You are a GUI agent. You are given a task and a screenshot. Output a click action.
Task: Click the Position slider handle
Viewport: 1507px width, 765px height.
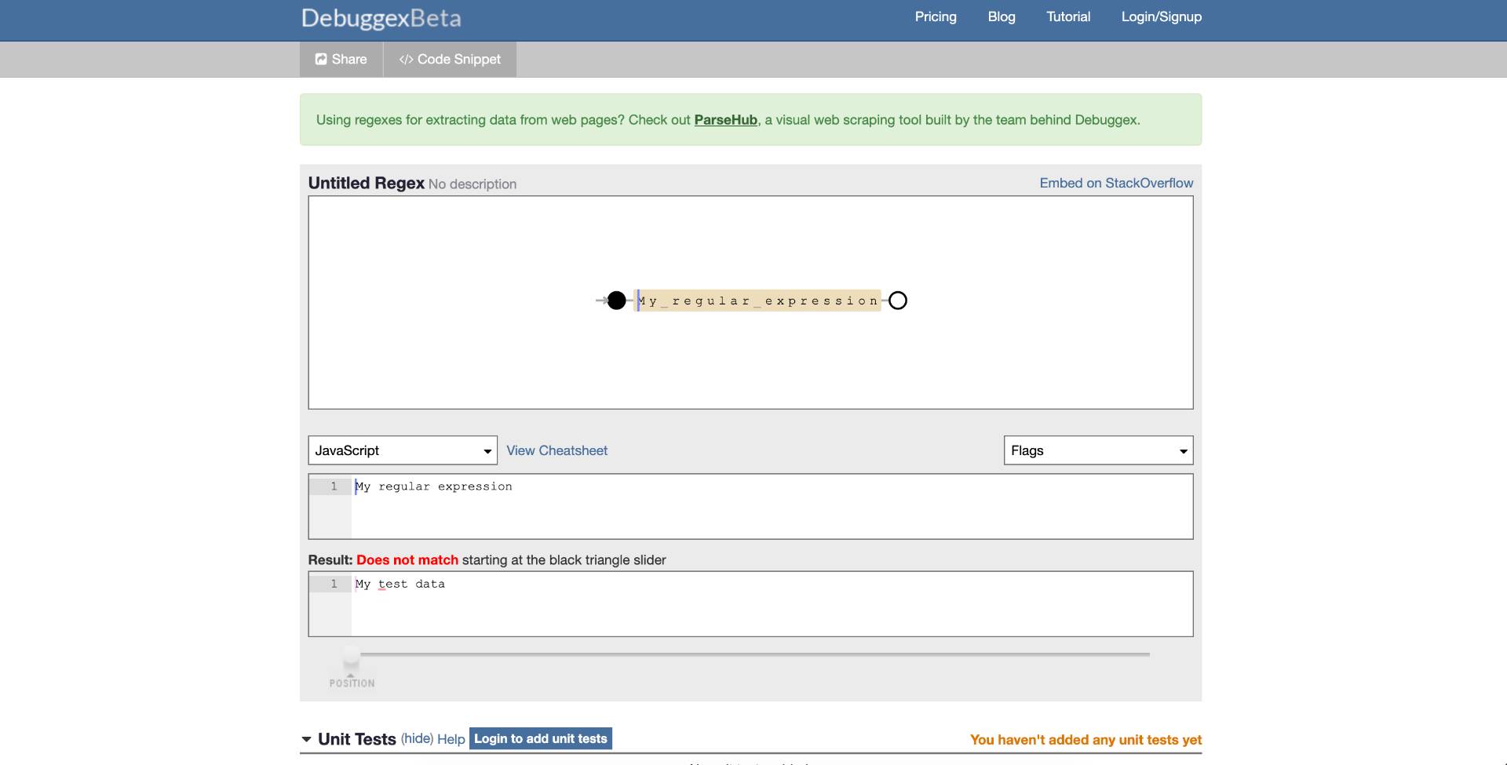351,660
